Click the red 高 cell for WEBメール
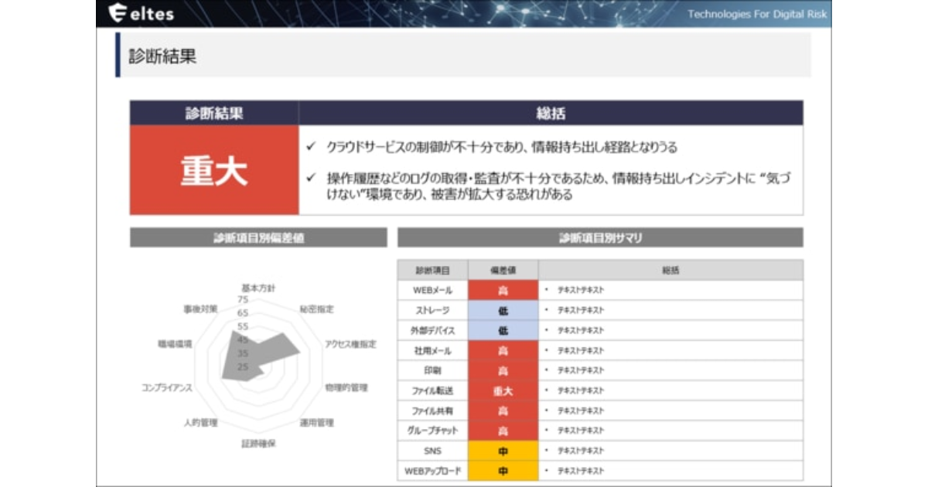Screen dimensions: 928x487 pos(503,291)
